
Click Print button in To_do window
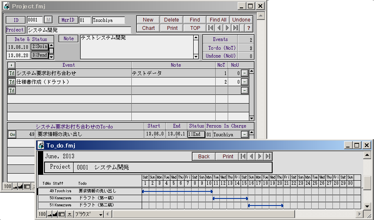coord(228,156)
